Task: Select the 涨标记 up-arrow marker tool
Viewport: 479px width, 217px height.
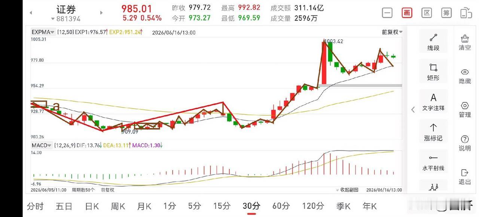Action: coord(433,133)
